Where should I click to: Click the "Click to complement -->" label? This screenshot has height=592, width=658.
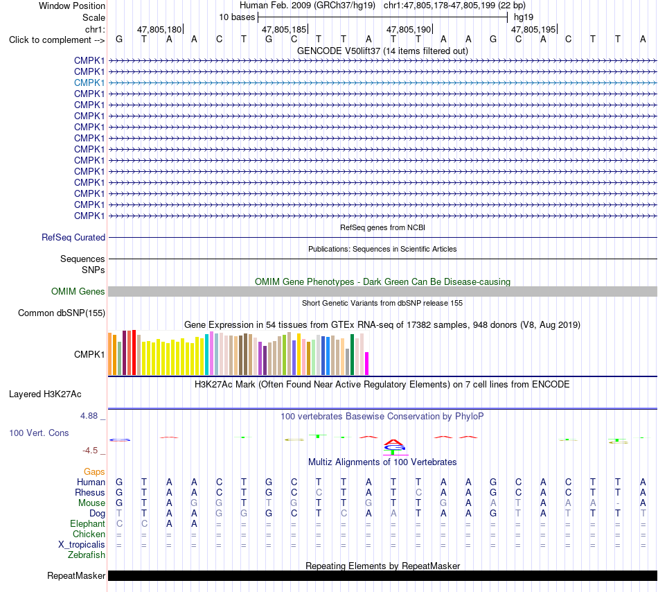click(57, 40)
